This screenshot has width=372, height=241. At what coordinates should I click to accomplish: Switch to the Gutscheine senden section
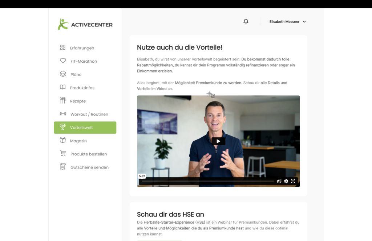[x=89, y=167]
